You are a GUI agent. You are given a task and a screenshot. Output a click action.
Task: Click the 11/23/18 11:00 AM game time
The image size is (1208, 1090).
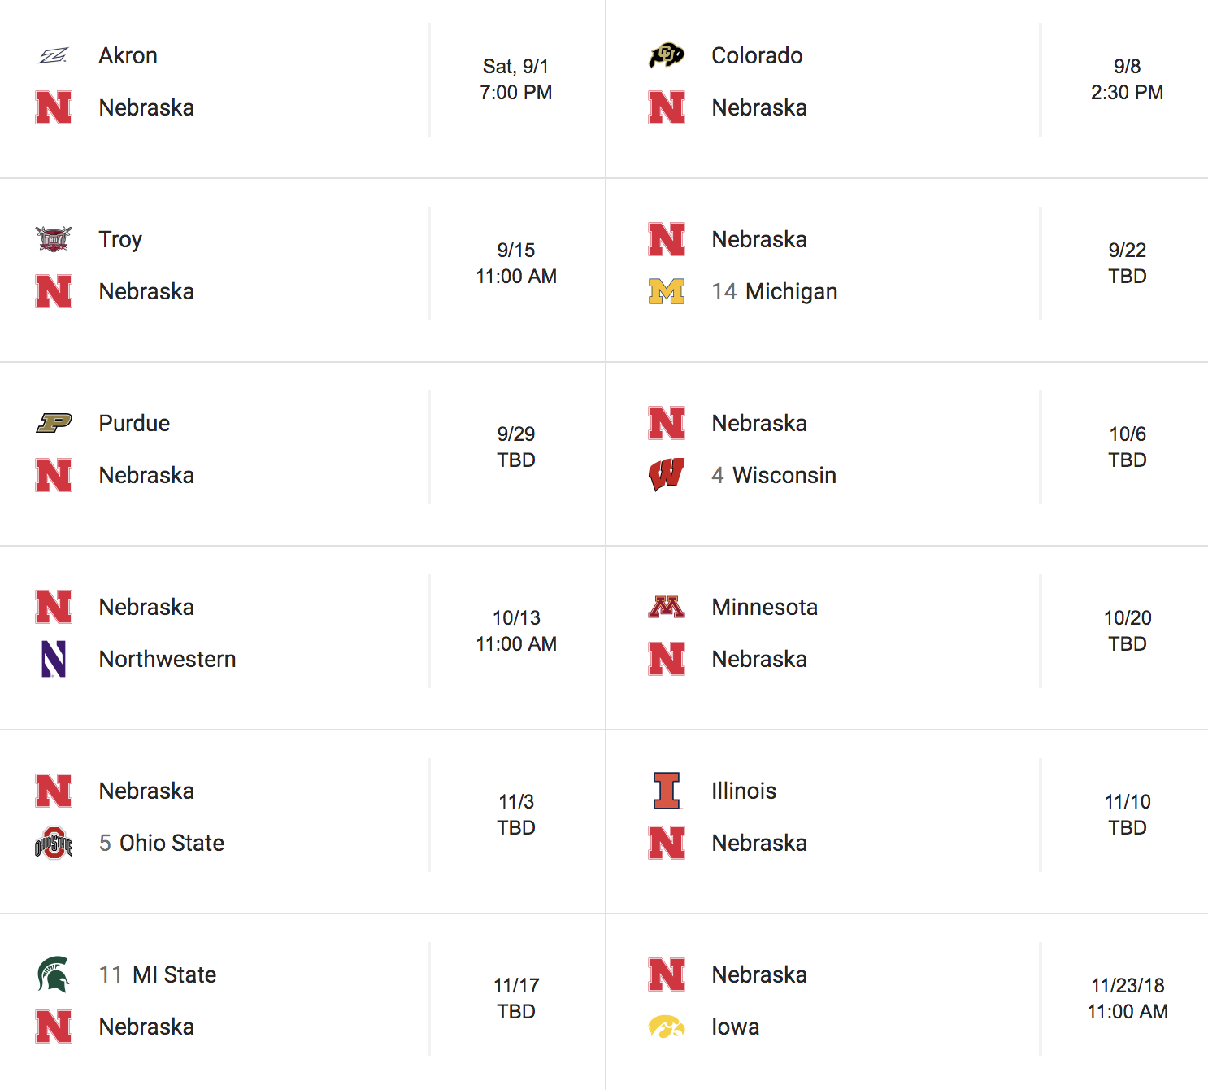click(x=1128, y=998)
